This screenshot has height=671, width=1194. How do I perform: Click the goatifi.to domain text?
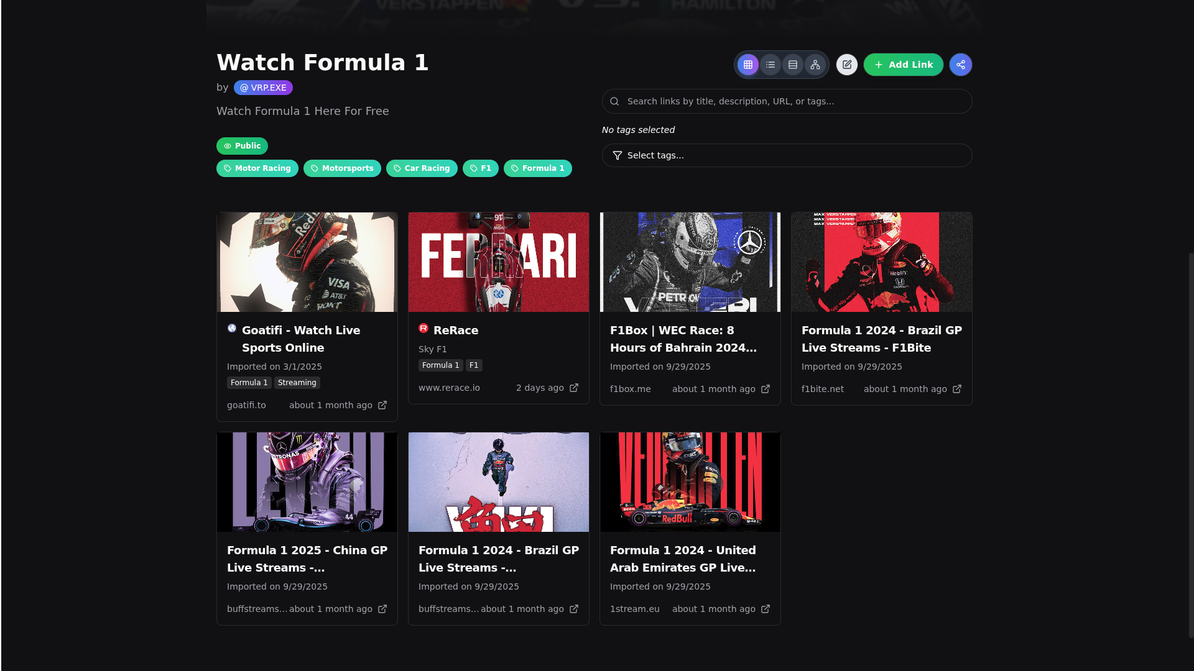[246, 405]
